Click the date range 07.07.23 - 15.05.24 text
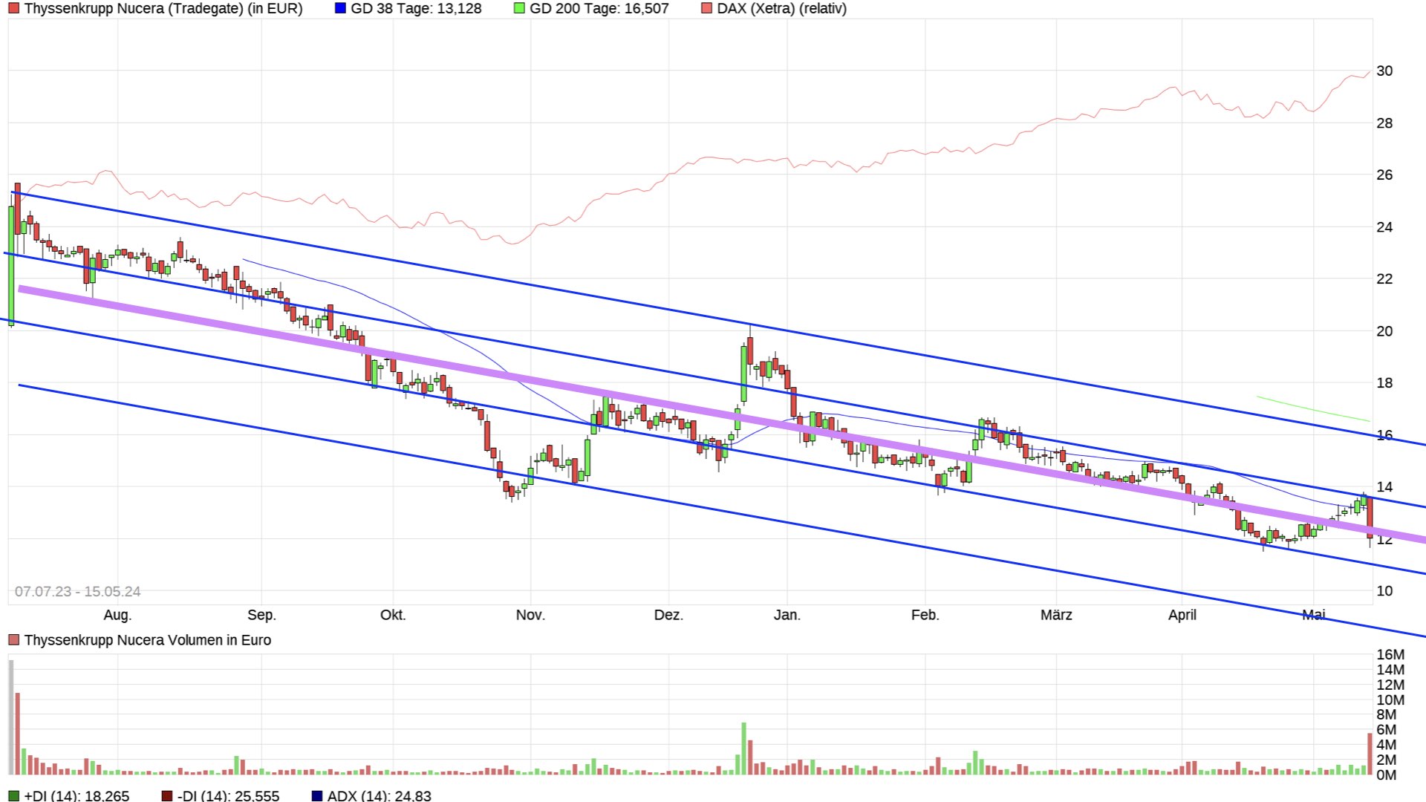 click(x=78, y=592)
